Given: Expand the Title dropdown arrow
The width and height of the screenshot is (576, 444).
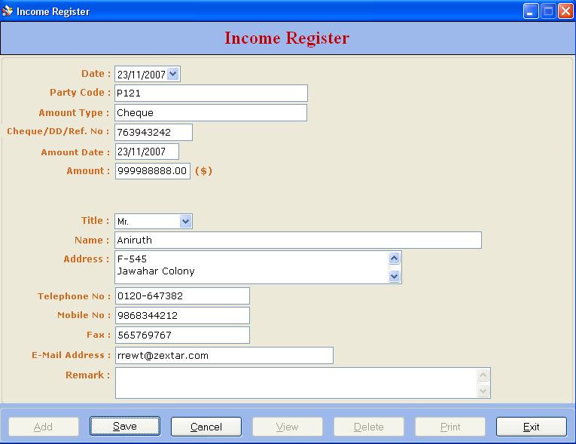Looking at the screenshot, I should tap(185, 221).
